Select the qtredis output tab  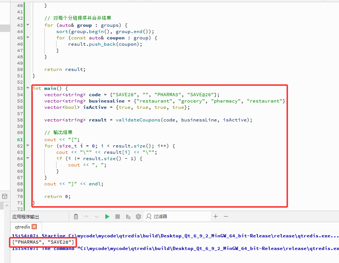[x=22, y=227]
